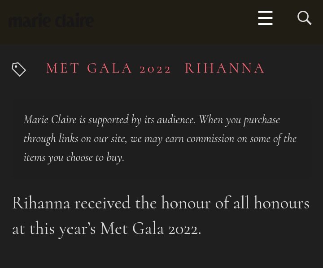Click the word 'audience' in disclaimer
The height and width of the screenshot is (268, 323).
click(x=176, y=120)
